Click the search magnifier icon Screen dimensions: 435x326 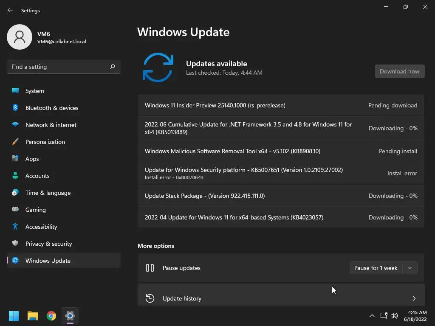tap(112, 67)
